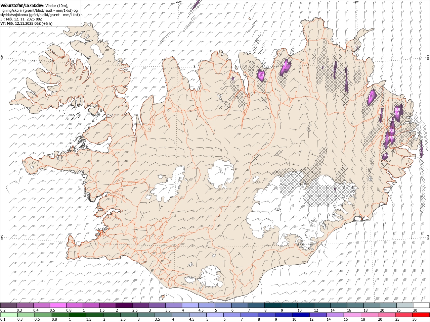Click the '20W' longitude label at the top edge
430x322 pixels.
click(x=179, y=2)
